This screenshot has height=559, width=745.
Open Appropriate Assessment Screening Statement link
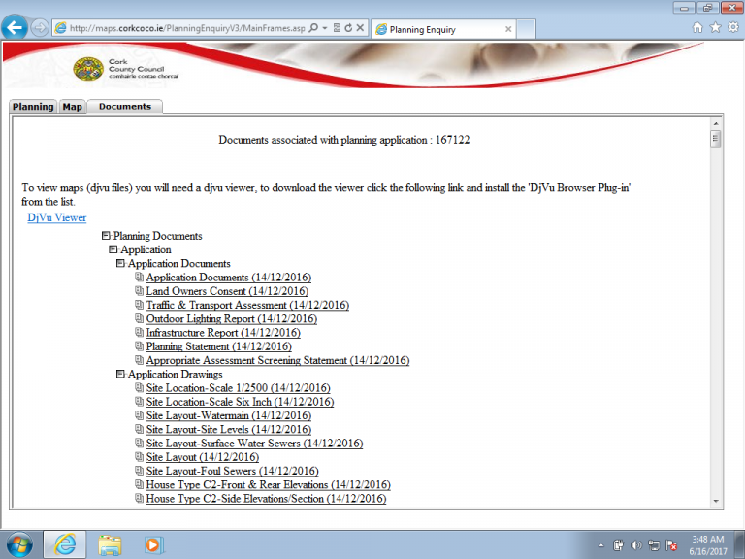[x=277, y=360]
